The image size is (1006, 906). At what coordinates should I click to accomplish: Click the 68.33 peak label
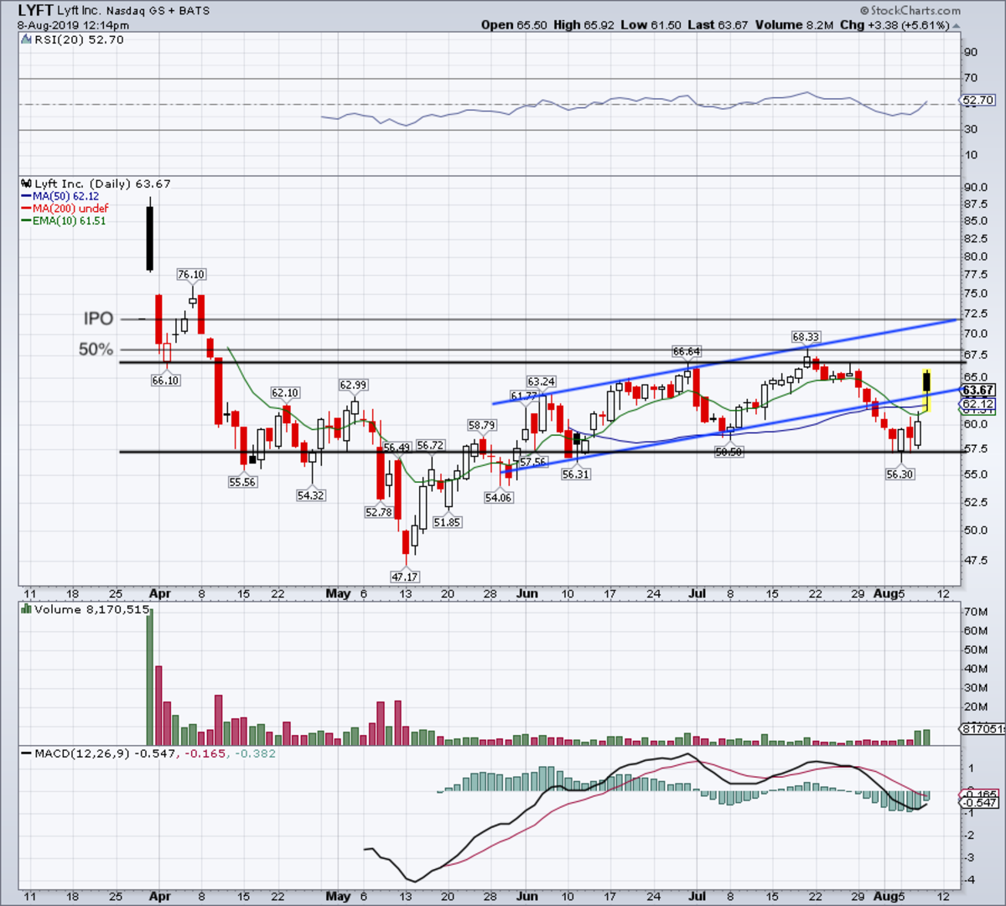806,337
